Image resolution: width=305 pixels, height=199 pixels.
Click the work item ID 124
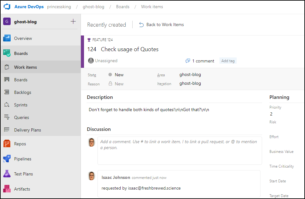(x=92, y=49)
